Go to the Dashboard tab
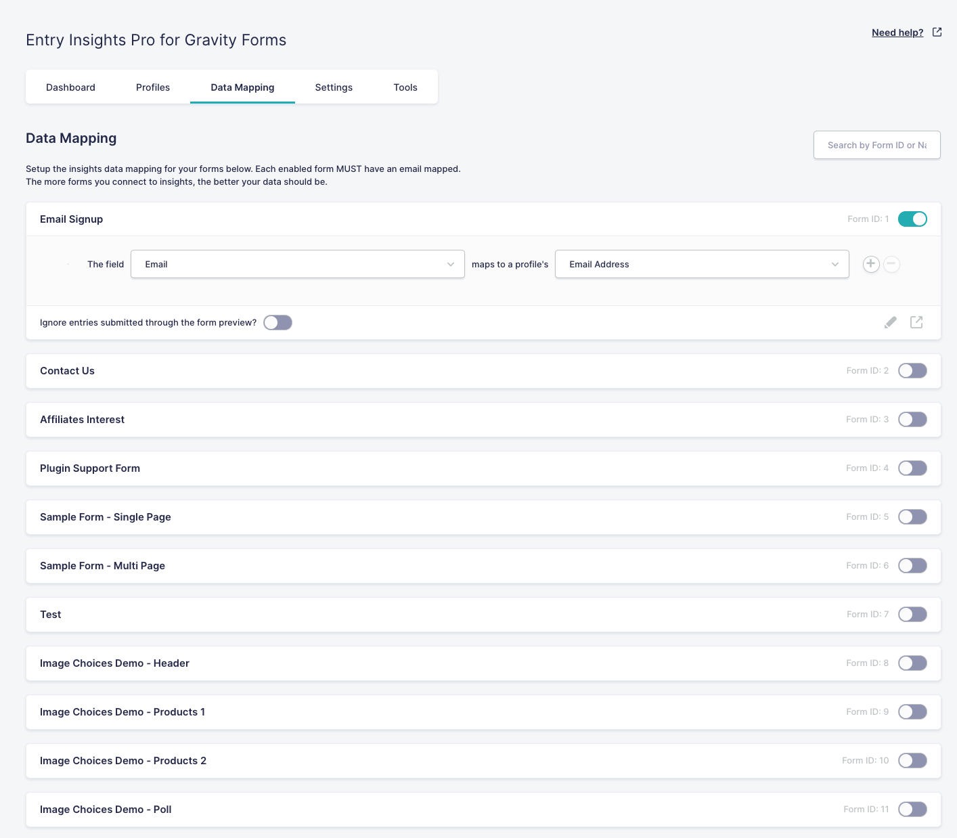 [70, 87]
